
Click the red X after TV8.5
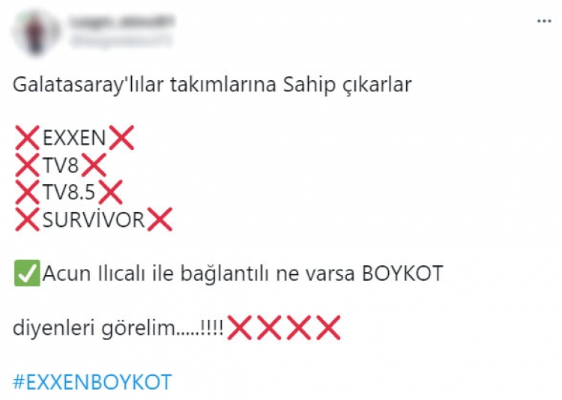[110, 192]
